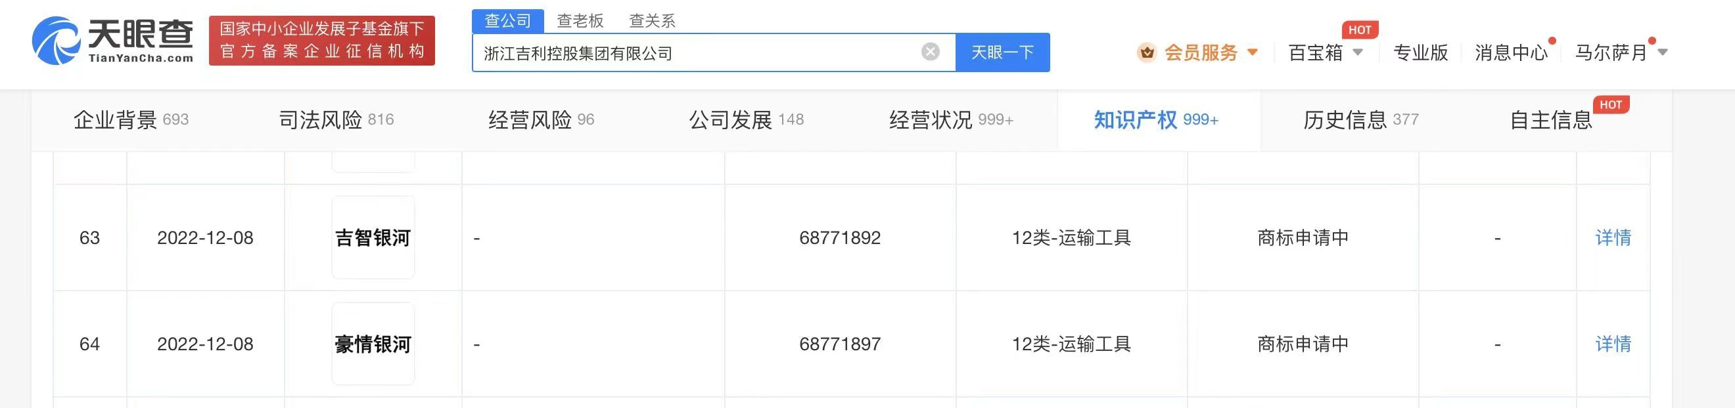Clear the search box text

tap(930, 52)
